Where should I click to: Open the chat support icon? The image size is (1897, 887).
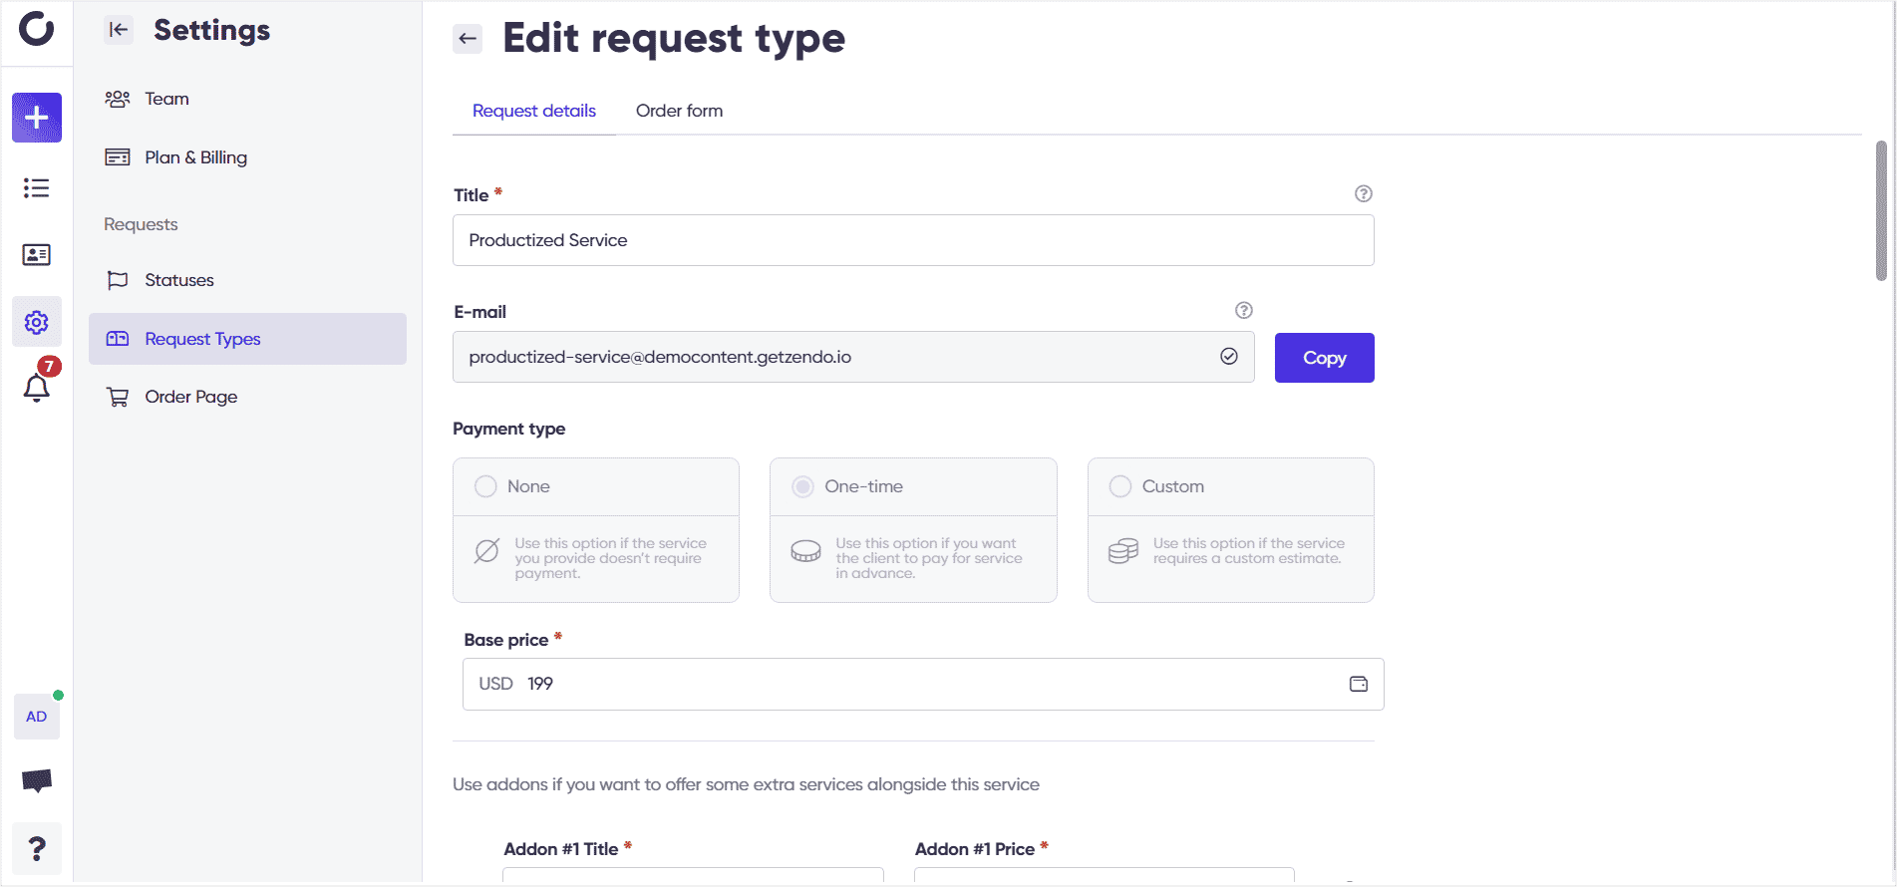point(37,780)
